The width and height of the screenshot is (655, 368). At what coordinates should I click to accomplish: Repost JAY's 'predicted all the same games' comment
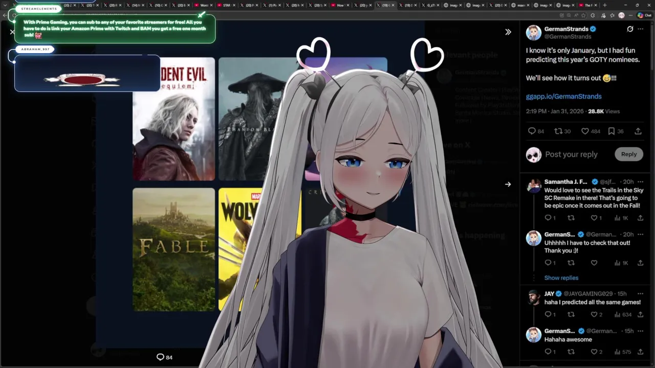(571, 314)
